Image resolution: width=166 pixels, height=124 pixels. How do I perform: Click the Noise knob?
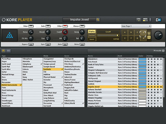click(31, 32)
